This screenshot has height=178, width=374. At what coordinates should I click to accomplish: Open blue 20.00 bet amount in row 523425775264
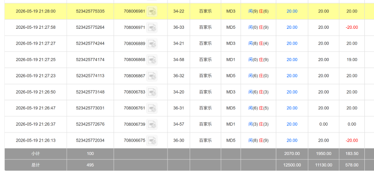click(x=292, y=27)
